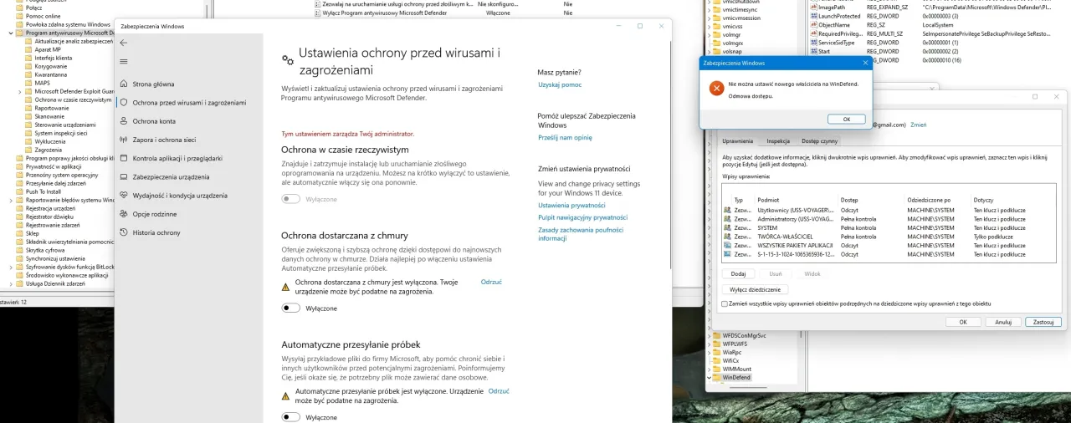The width and height of the screenshot is (1071, 423).
Task: Click Anuluj in the permissions window
Action: (1003, 322)
